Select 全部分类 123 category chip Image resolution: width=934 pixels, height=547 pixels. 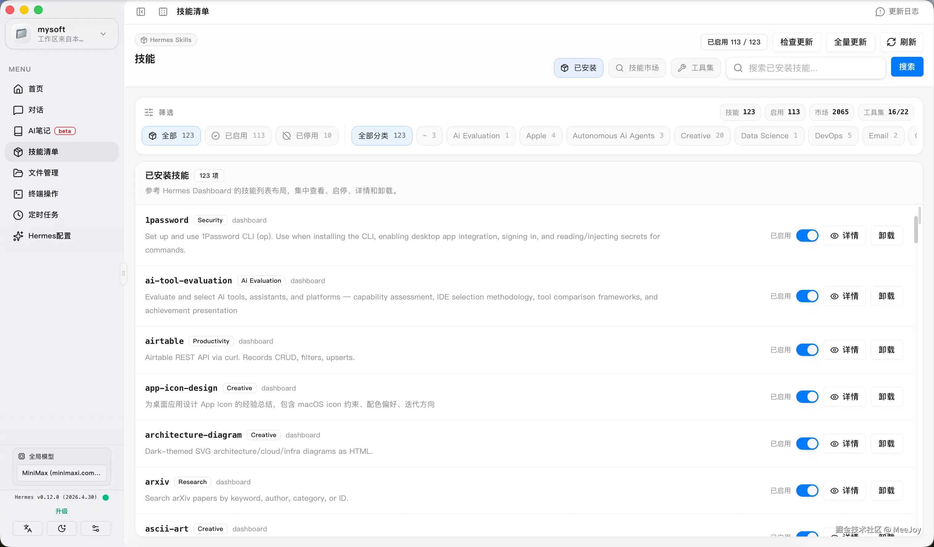coord(382,136)
